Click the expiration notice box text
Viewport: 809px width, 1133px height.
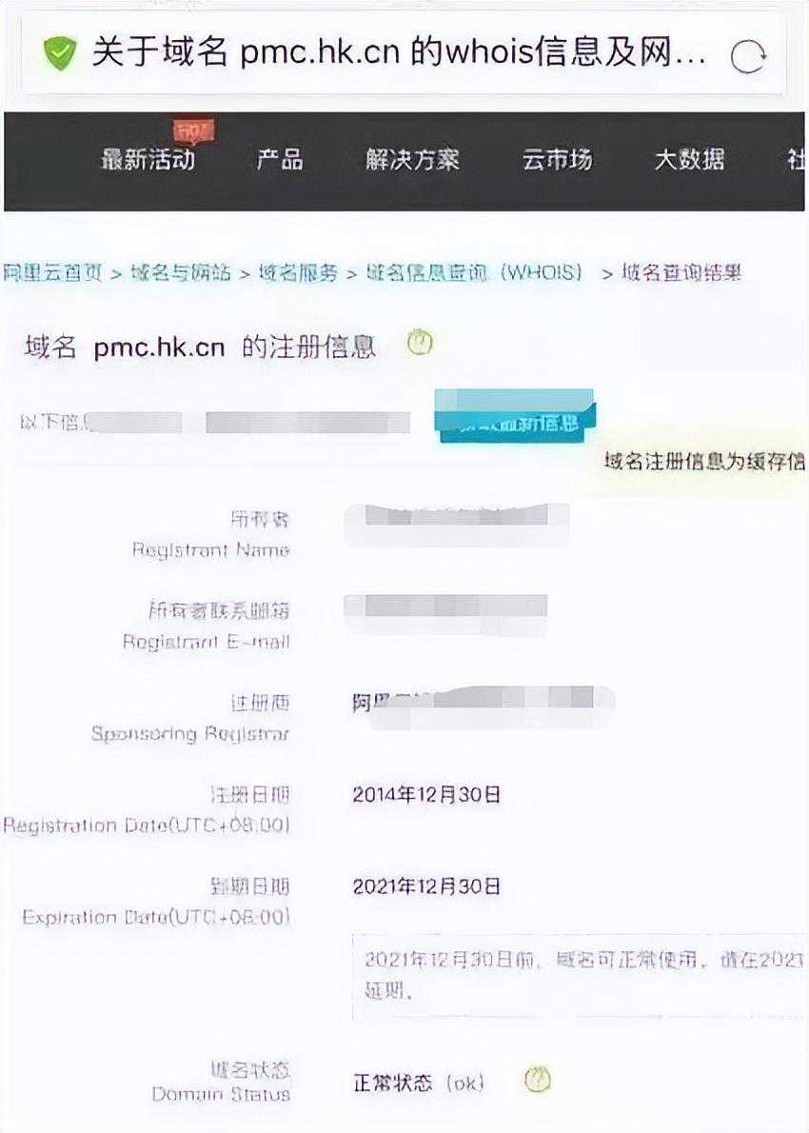point(580,976)
